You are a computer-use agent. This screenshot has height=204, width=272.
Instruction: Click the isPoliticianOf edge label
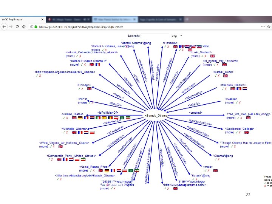(x=108, y=113)
